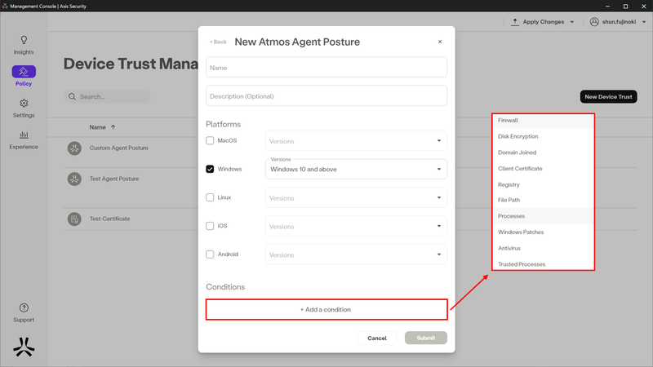
Task: Enable the Android platform checkbox
Action: click(210, 254)
